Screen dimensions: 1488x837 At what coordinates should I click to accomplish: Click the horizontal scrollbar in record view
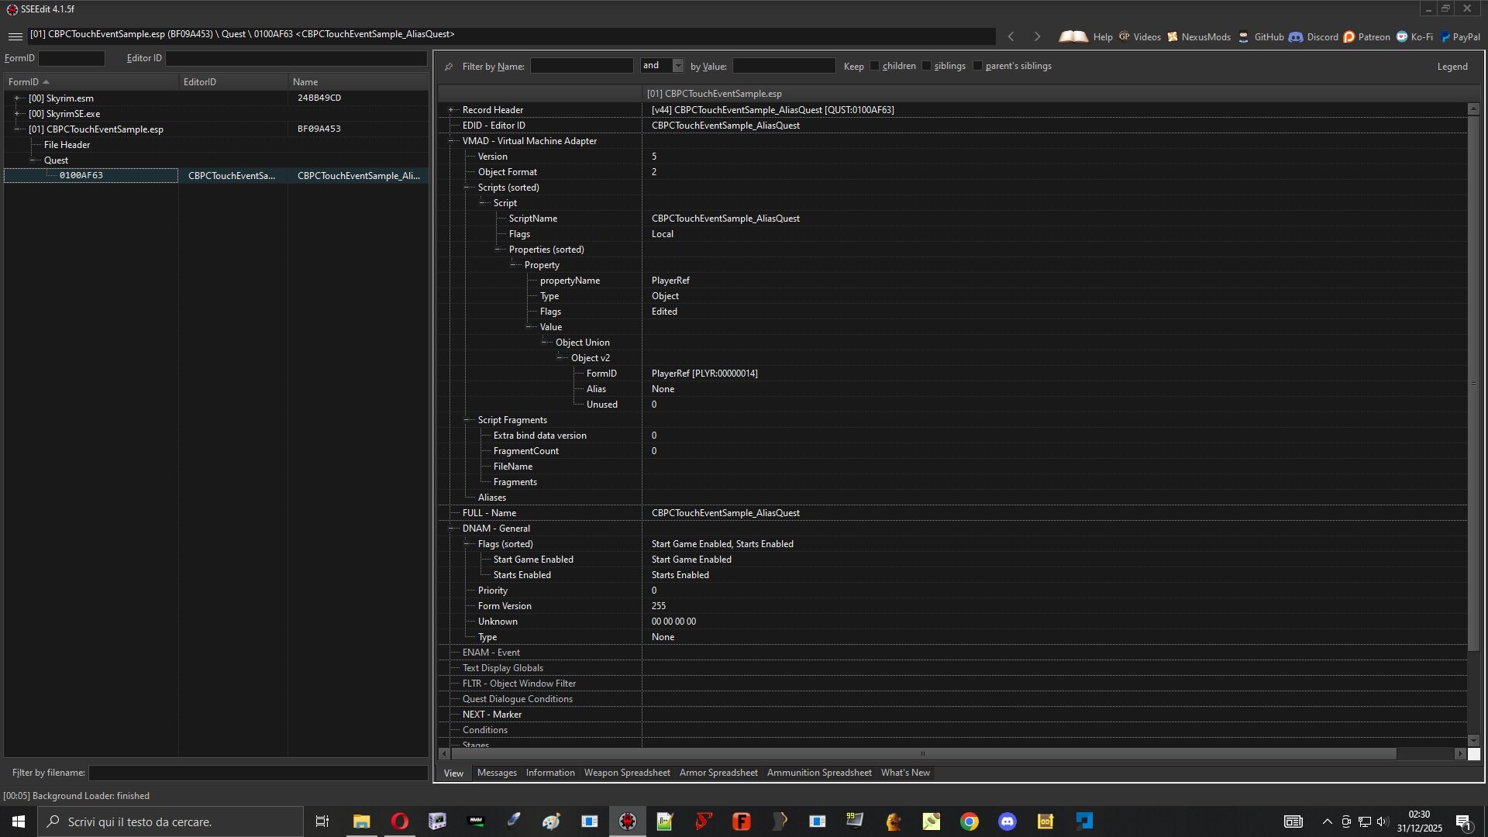pyautogui.click(x=922, y=753)
